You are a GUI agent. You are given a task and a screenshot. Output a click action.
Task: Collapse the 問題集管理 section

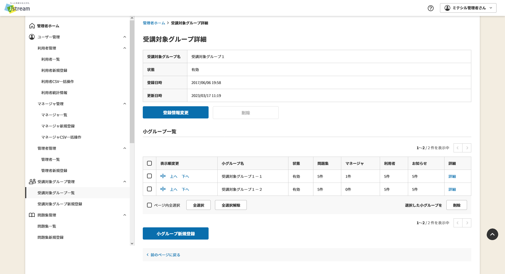(x=125, y=215)
